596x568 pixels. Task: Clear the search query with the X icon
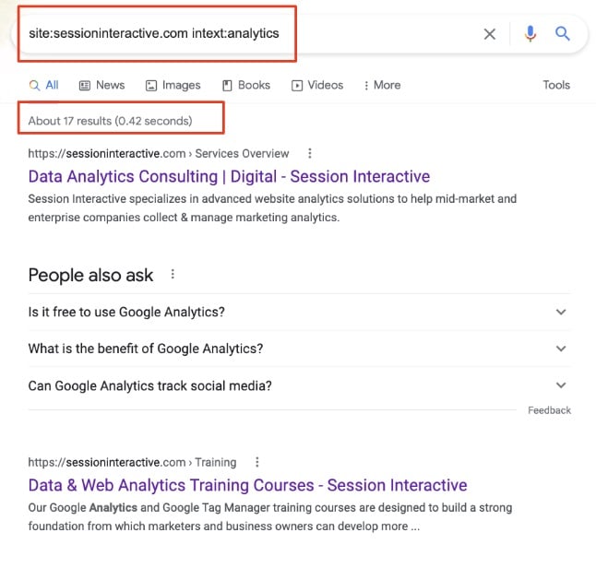click(490, 34)
